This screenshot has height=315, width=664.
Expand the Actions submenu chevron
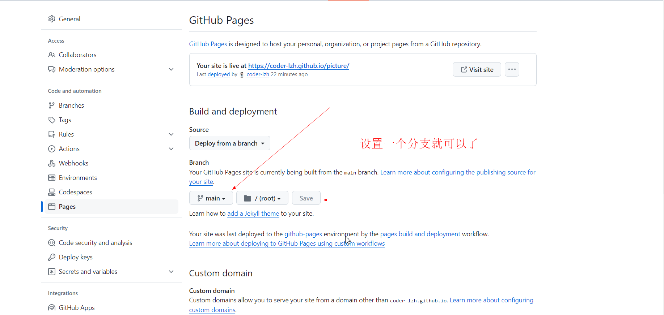[171, 149]
